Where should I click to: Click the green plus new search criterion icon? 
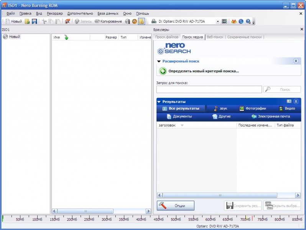[x=163, y=71]
